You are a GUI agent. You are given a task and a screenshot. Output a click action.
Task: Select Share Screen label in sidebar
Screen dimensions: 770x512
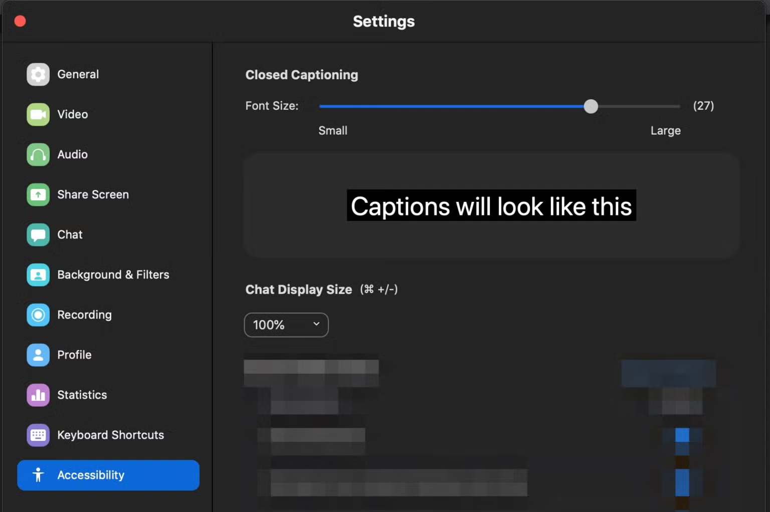click(93, 194)
